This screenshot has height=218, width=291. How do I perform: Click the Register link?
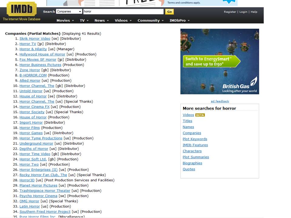[230, 12]
